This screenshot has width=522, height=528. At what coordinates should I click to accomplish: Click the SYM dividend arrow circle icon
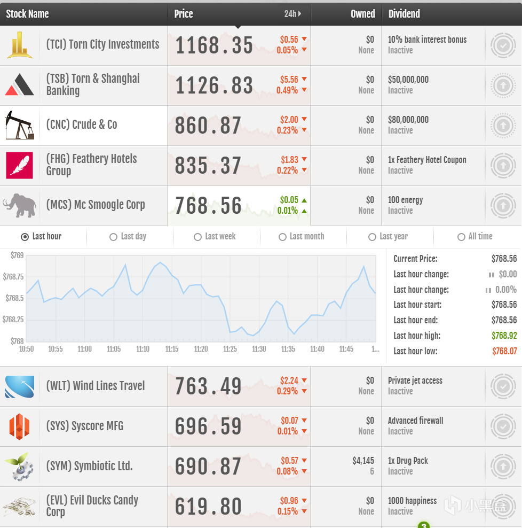(503, 467)
